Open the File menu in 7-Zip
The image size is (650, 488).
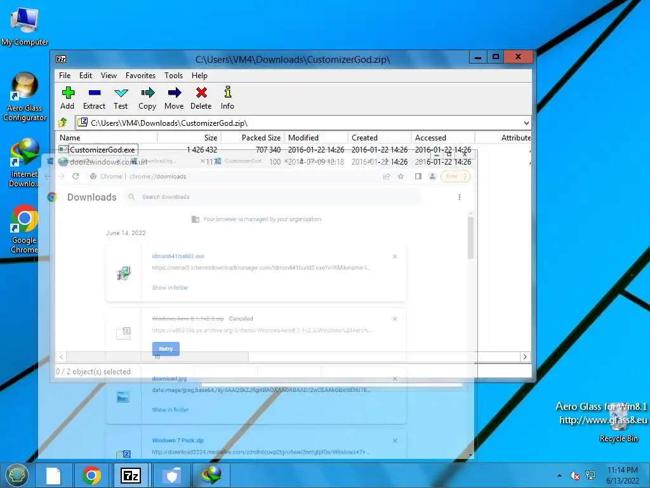[x=65, y=76]
